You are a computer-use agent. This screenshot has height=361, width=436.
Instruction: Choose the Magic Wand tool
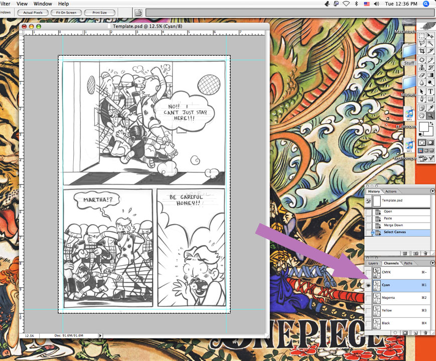click(430, 43)
